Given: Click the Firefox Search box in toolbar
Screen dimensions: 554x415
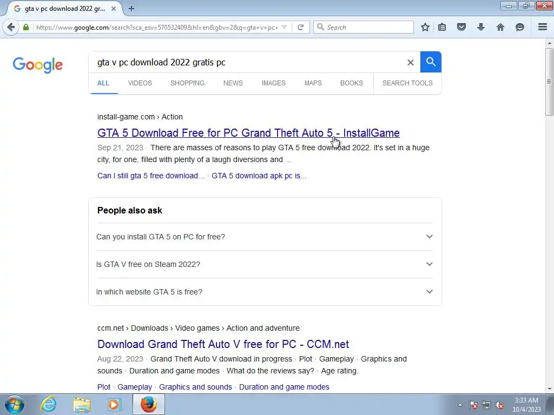Looking at the screenshot, I should pos(363,27).
